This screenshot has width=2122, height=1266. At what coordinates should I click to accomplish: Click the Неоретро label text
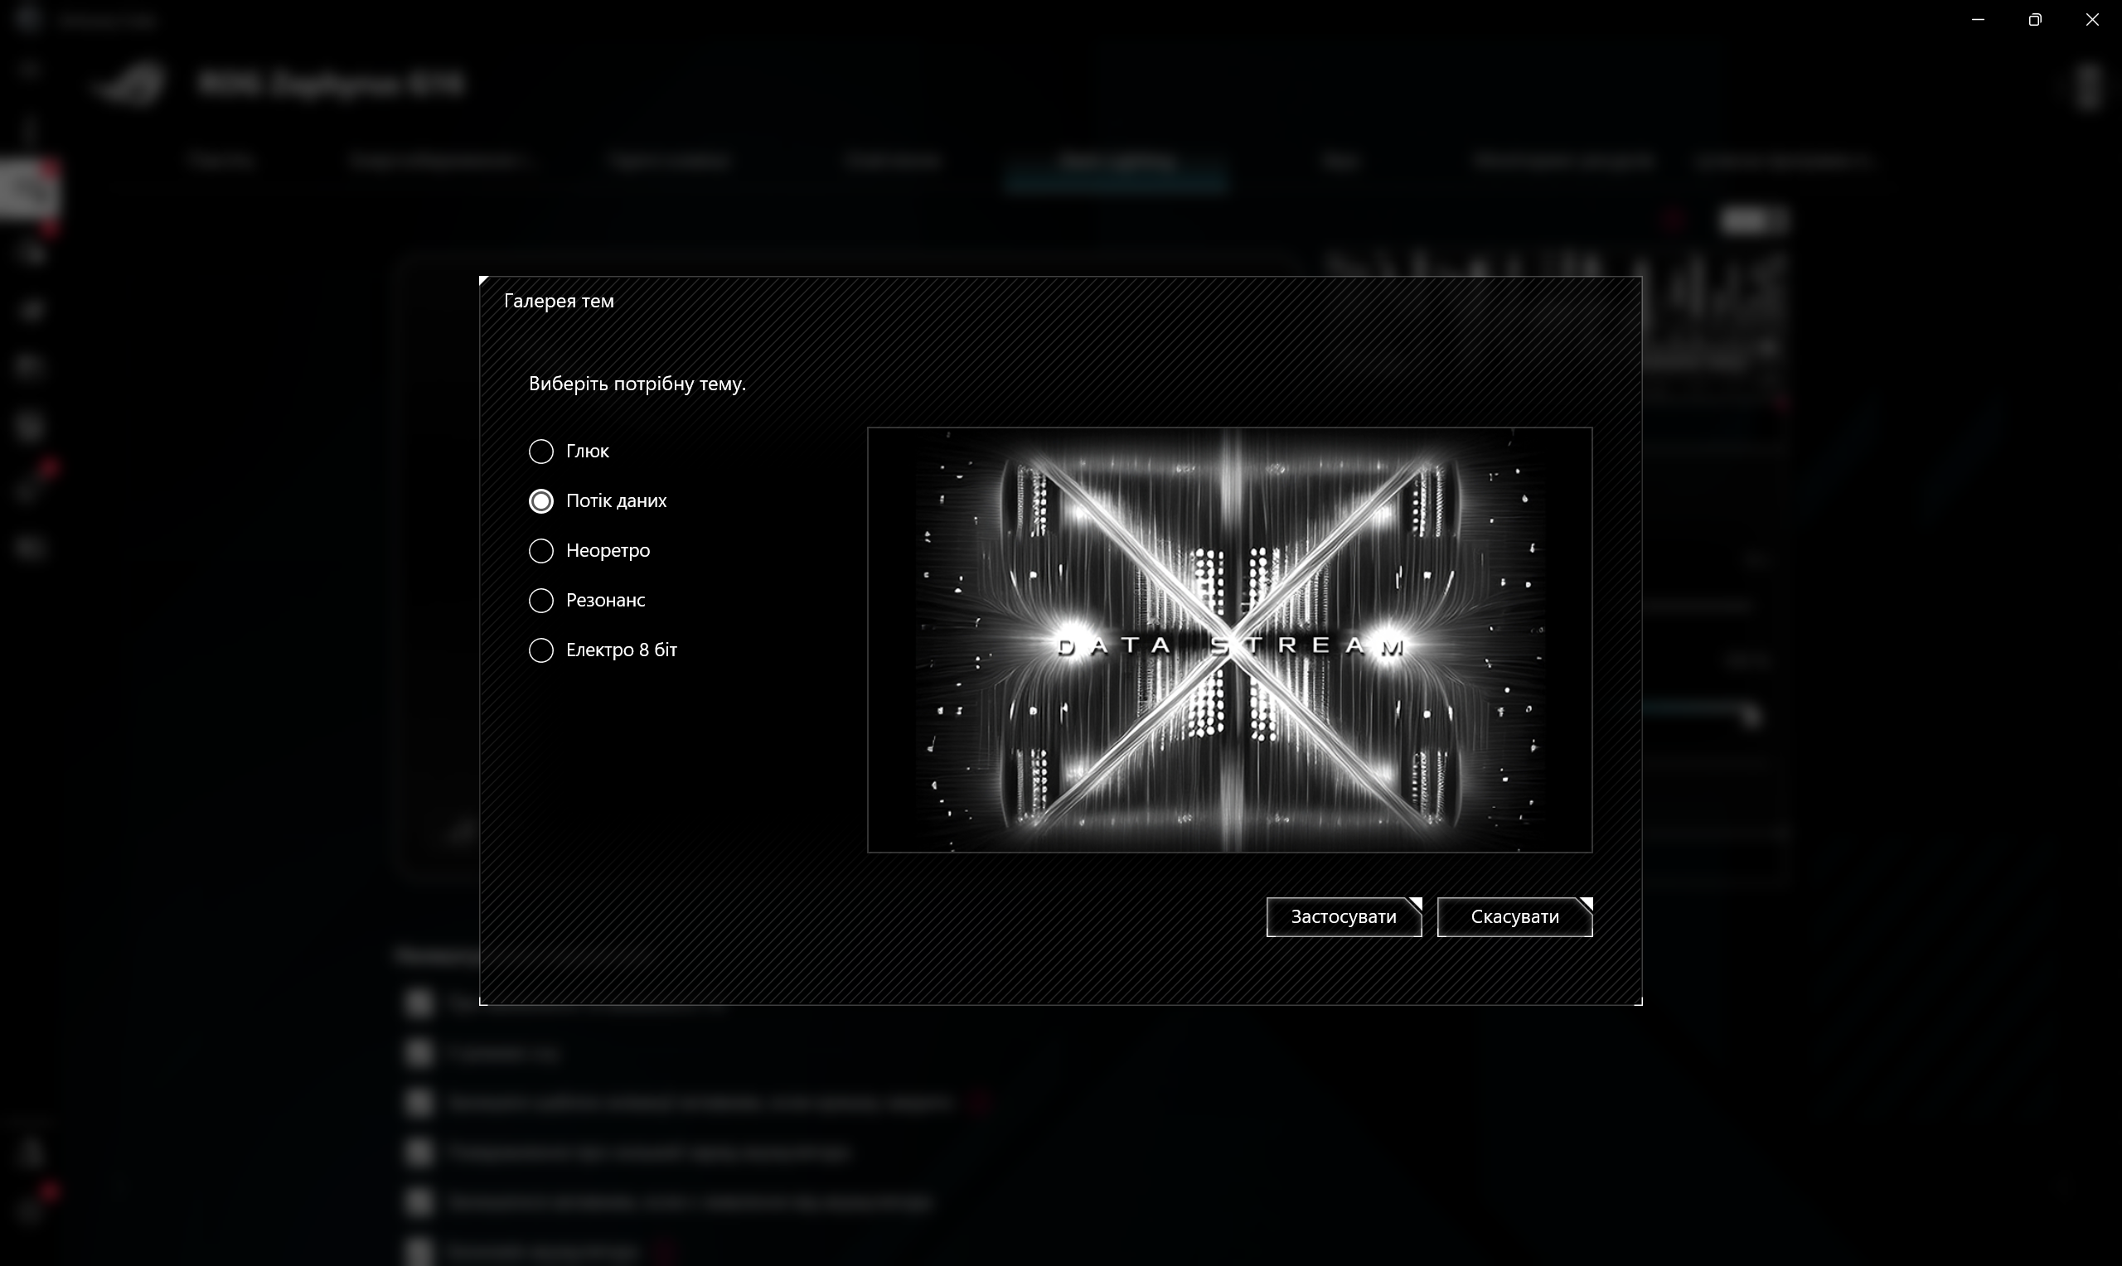(608, 551)
